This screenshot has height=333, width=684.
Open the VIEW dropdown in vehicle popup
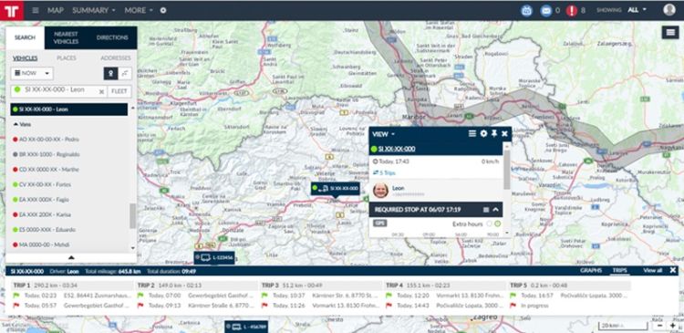(x=383, y=134)
